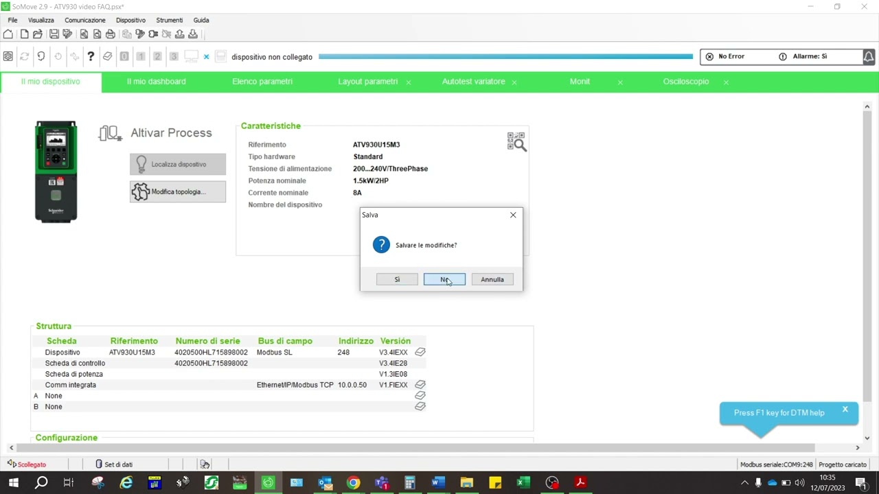Open the File menu
The width and height of the screenshot is (879, 494).
(x=12, y=20)
